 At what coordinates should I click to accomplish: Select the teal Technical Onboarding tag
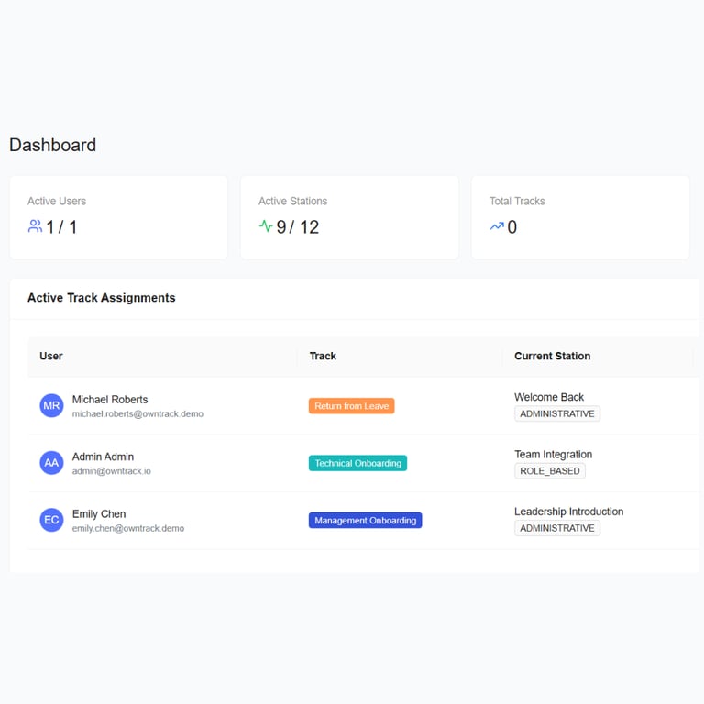pyautogui.click(x=357, y=463)
